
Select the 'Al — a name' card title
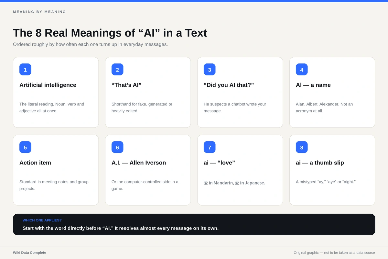pyautogui.click(x=313, y=85)
